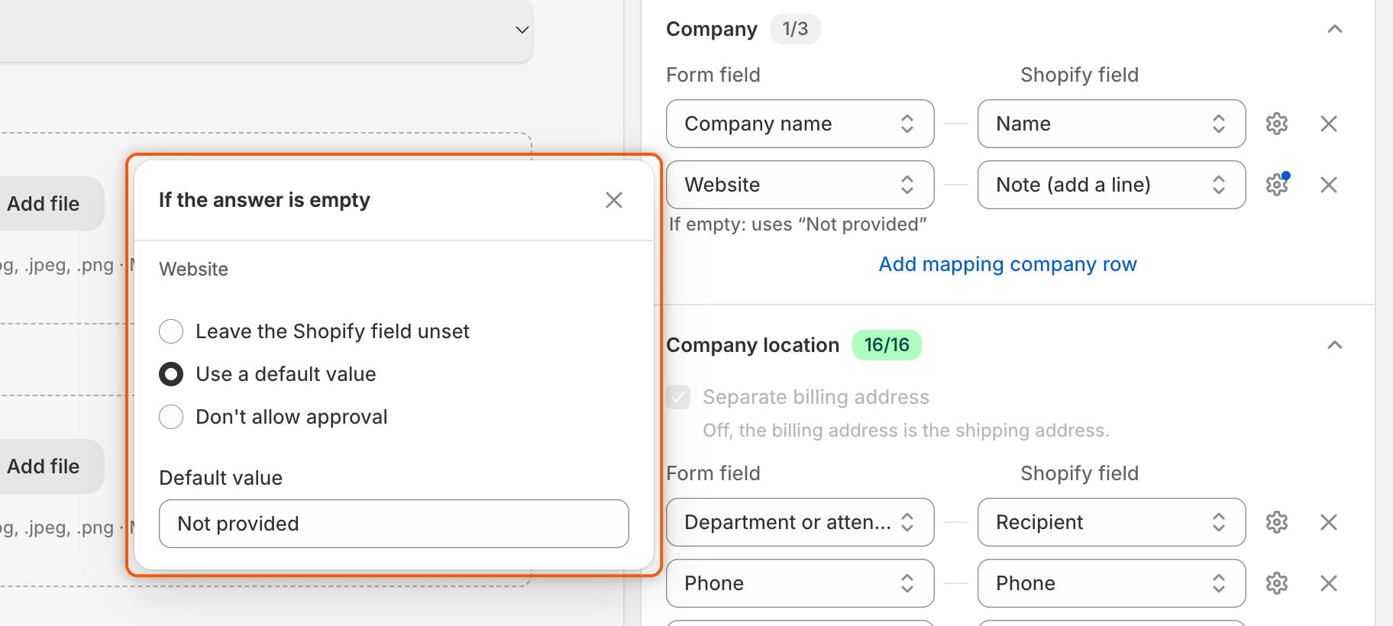1393x626 pixels.
Task: Click the 'Off, the billing address is the shipping address.' text
Action: (x=906, y=431)
